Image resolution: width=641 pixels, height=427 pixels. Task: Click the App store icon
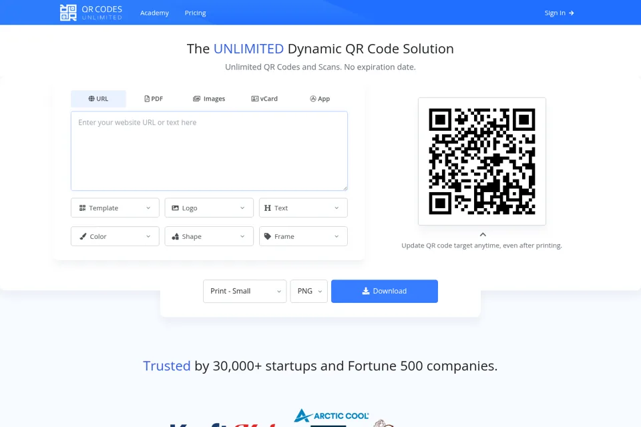pos(312,99)
